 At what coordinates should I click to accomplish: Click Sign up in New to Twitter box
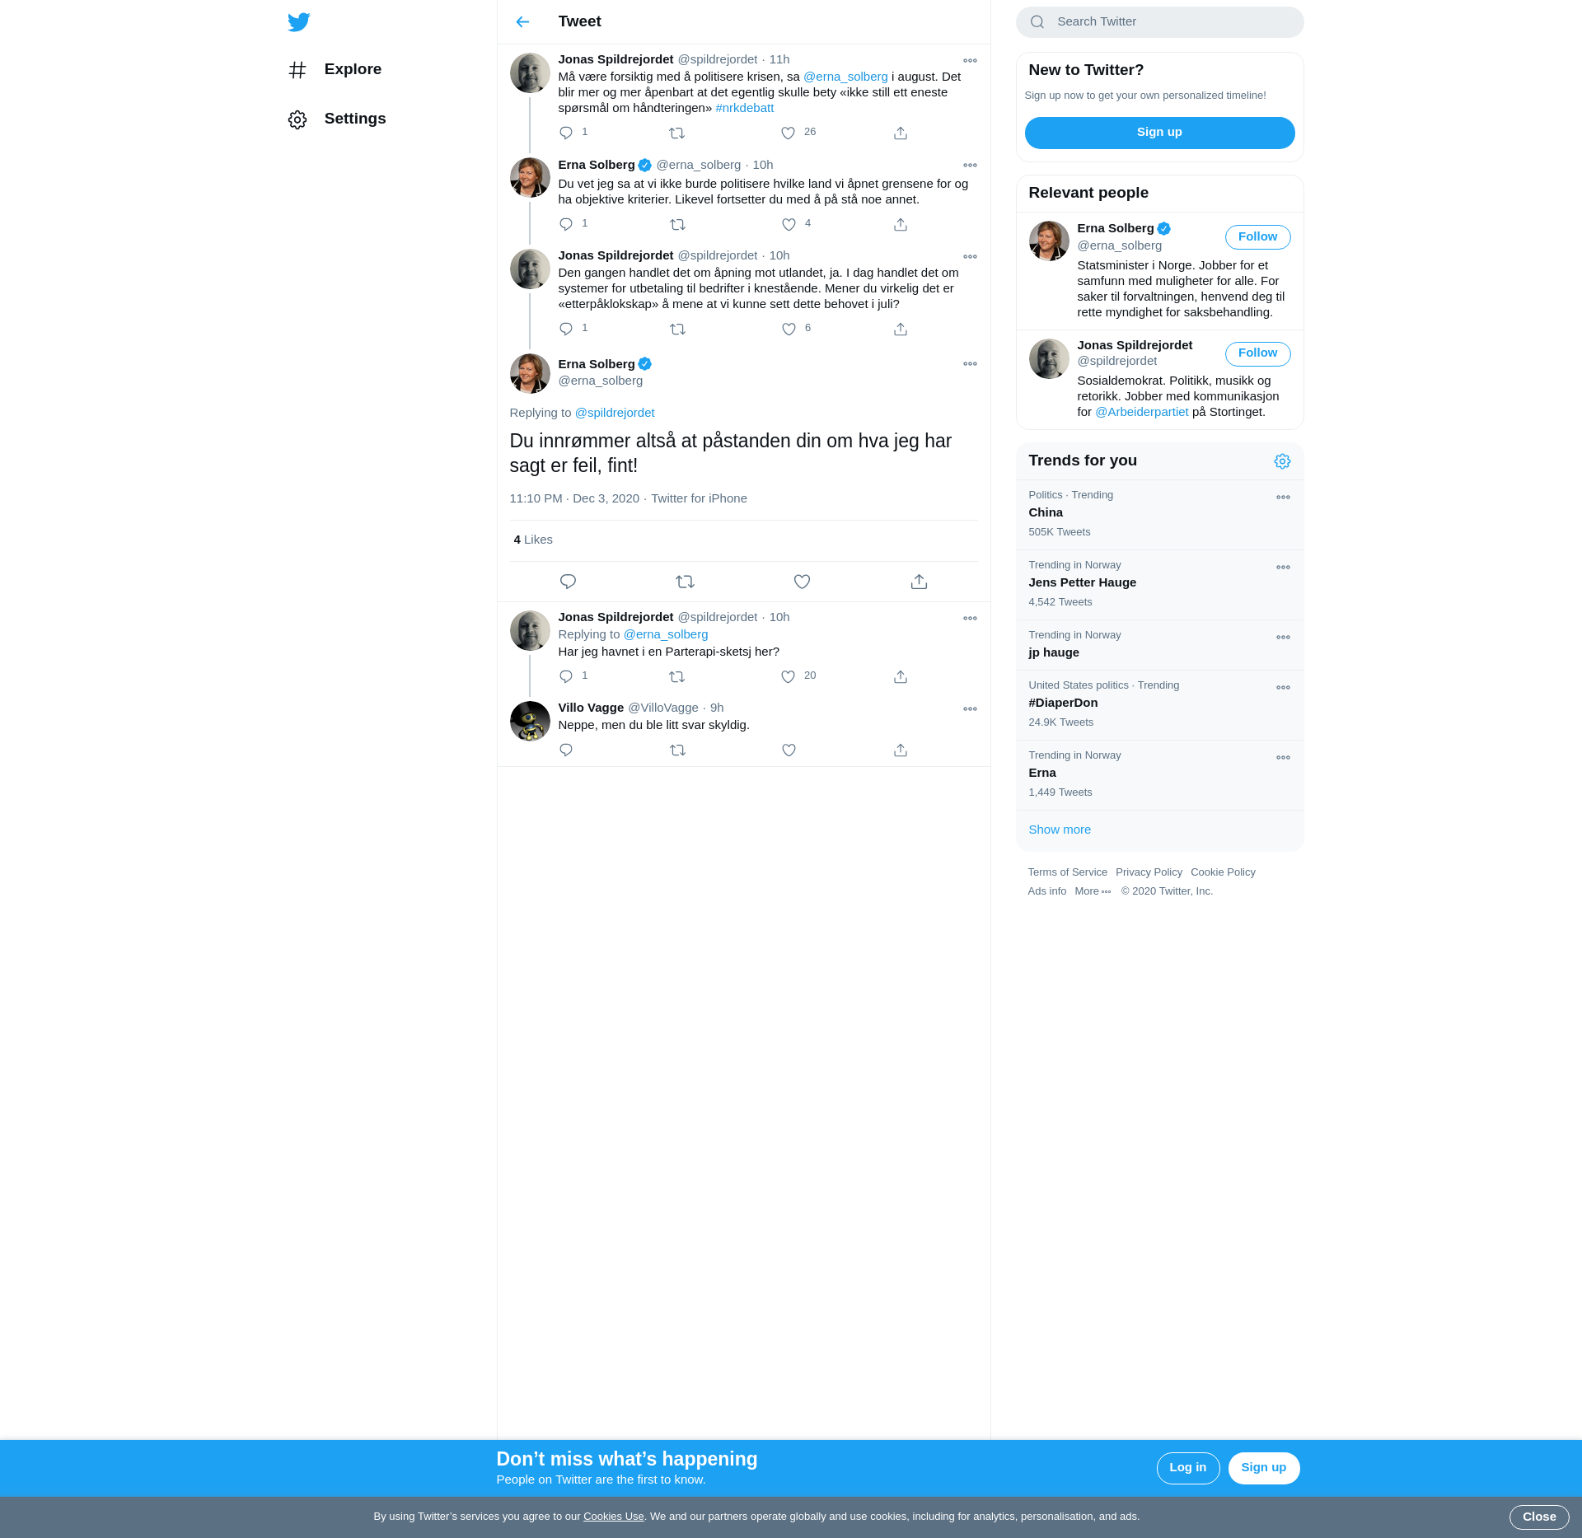tap(1159, 133)
